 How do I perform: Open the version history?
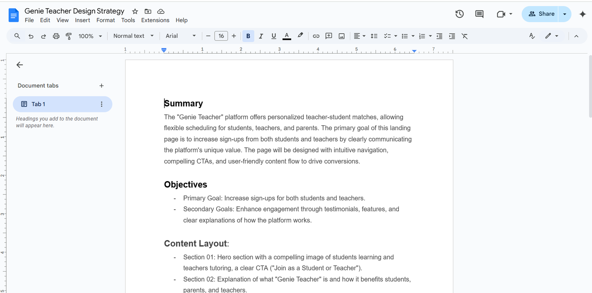coord(460,14)
